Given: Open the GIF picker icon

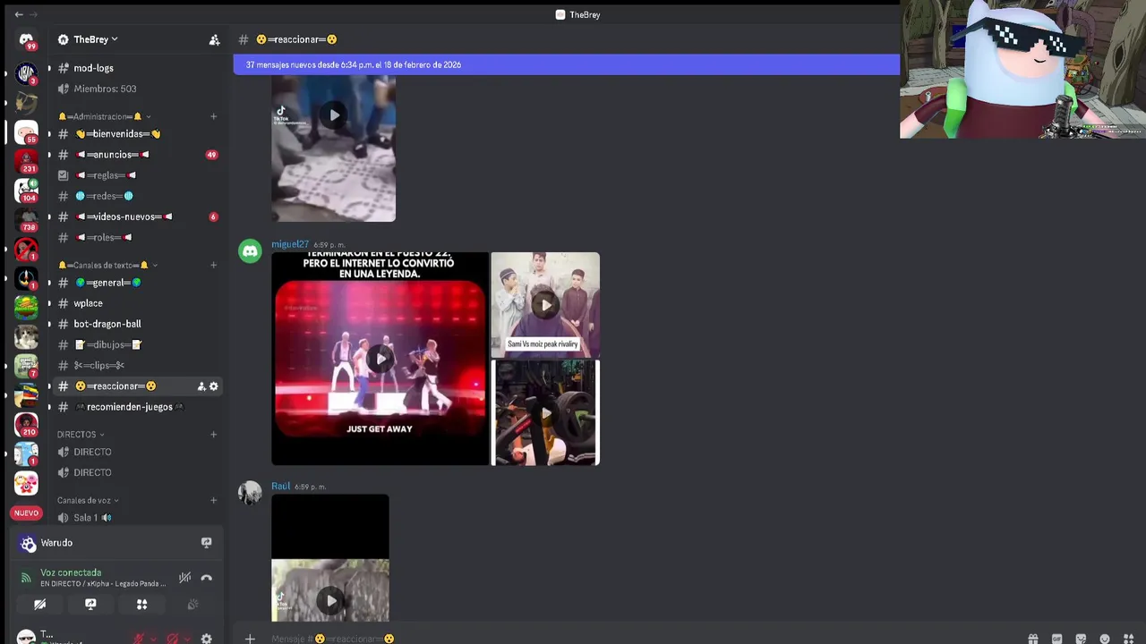Looking at the screenshot, I should pos(1056,639).
